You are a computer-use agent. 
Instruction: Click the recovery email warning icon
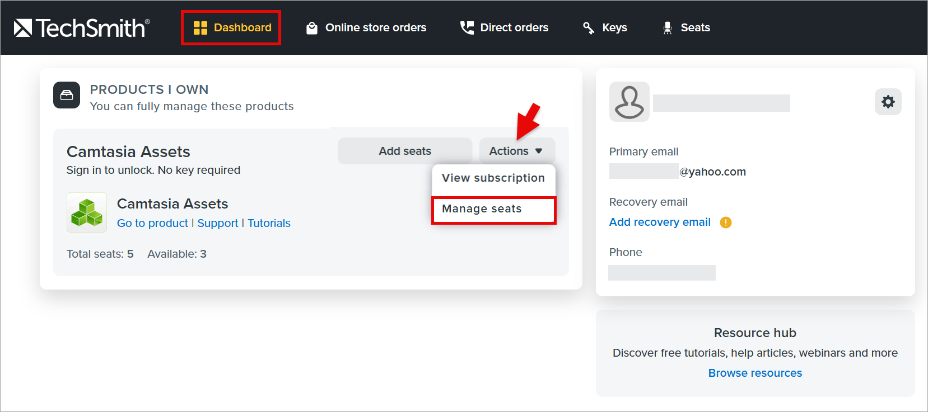[x=726, y=222]
